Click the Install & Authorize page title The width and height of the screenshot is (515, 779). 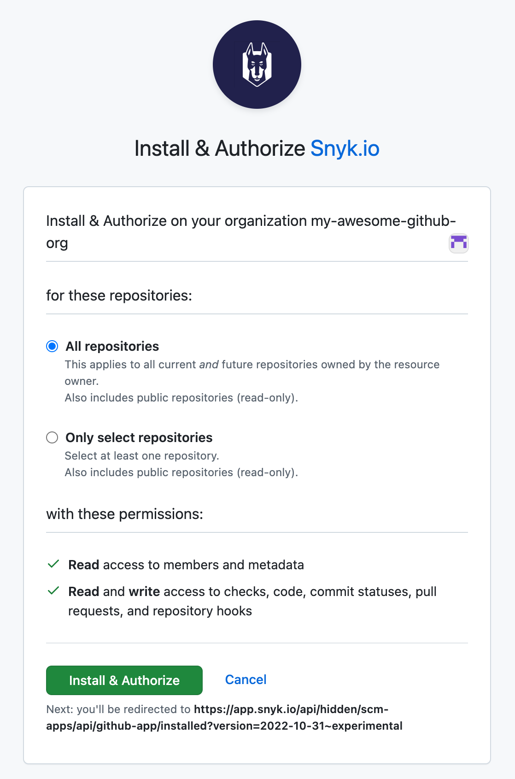[x=220, y=148]
